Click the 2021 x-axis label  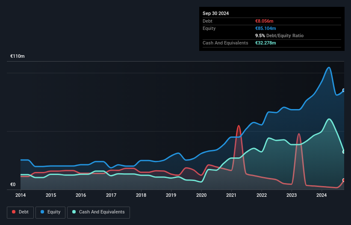(x=231, y=195)
